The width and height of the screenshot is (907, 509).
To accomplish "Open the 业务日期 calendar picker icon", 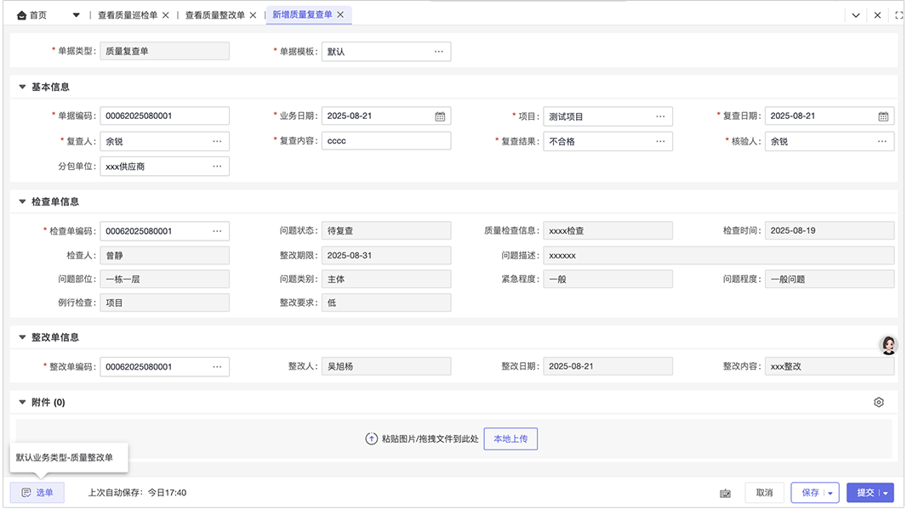I will click(x=440, y=116).
